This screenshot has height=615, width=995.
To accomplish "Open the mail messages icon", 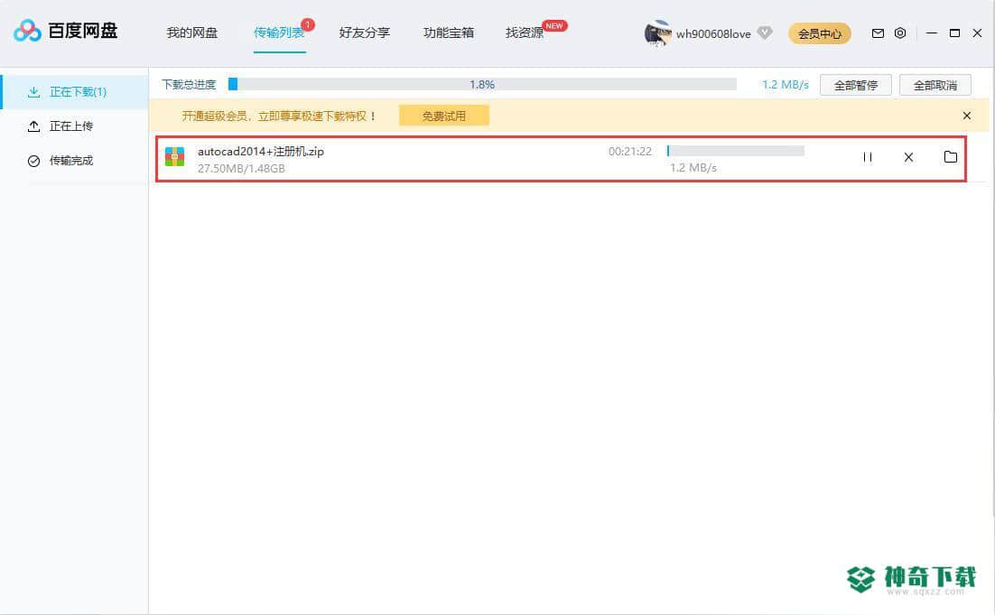I will [878, 33].
